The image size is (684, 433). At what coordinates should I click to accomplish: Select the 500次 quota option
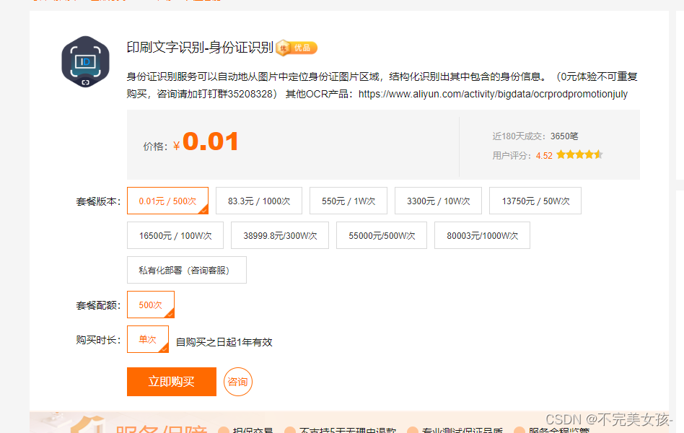151,305
